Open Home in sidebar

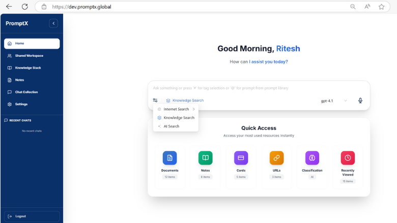click(x=32, y=44)
